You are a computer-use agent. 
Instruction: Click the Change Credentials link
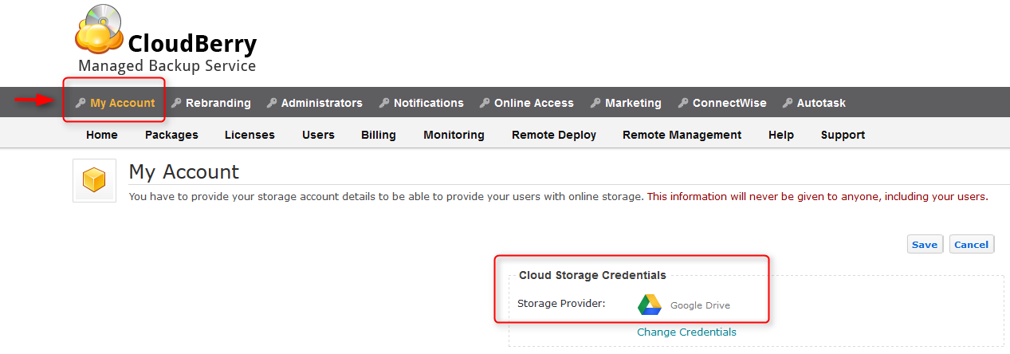[686, 332]
